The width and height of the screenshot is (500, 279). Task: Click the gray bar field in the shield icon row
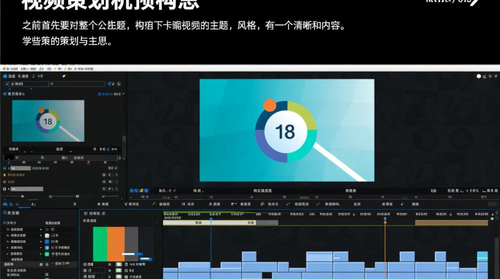coord(26,189)
